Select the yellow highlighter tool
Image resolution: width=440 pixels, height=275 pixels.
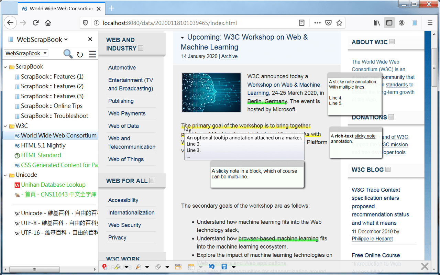tap(117, 266)
